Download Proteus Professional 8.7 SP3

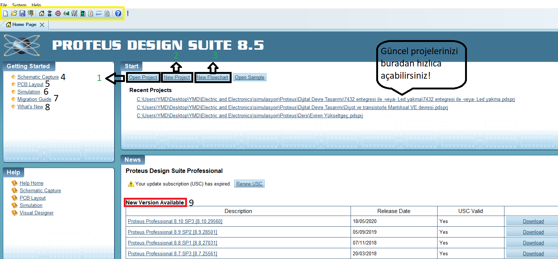533,254
